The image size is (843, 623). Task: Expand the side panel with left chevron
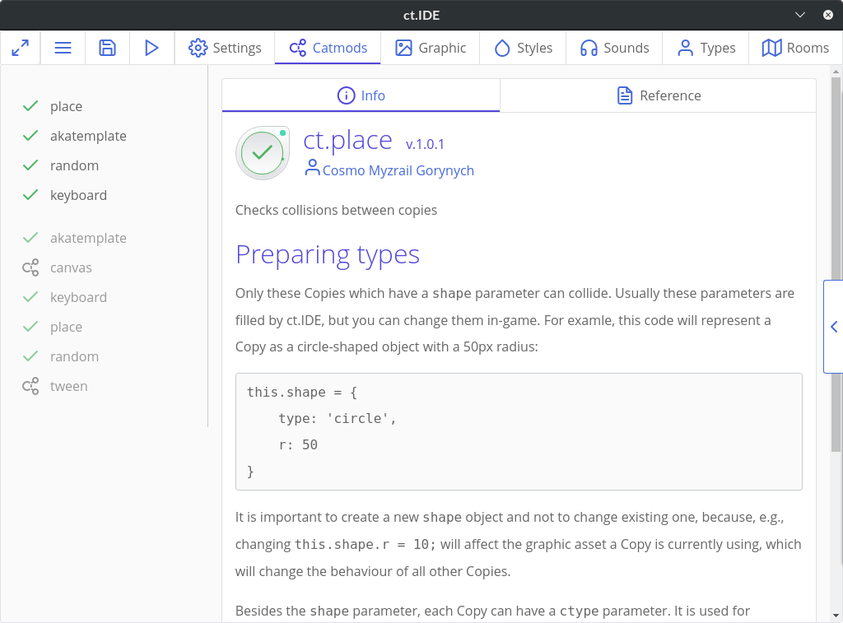pos(833,327)
